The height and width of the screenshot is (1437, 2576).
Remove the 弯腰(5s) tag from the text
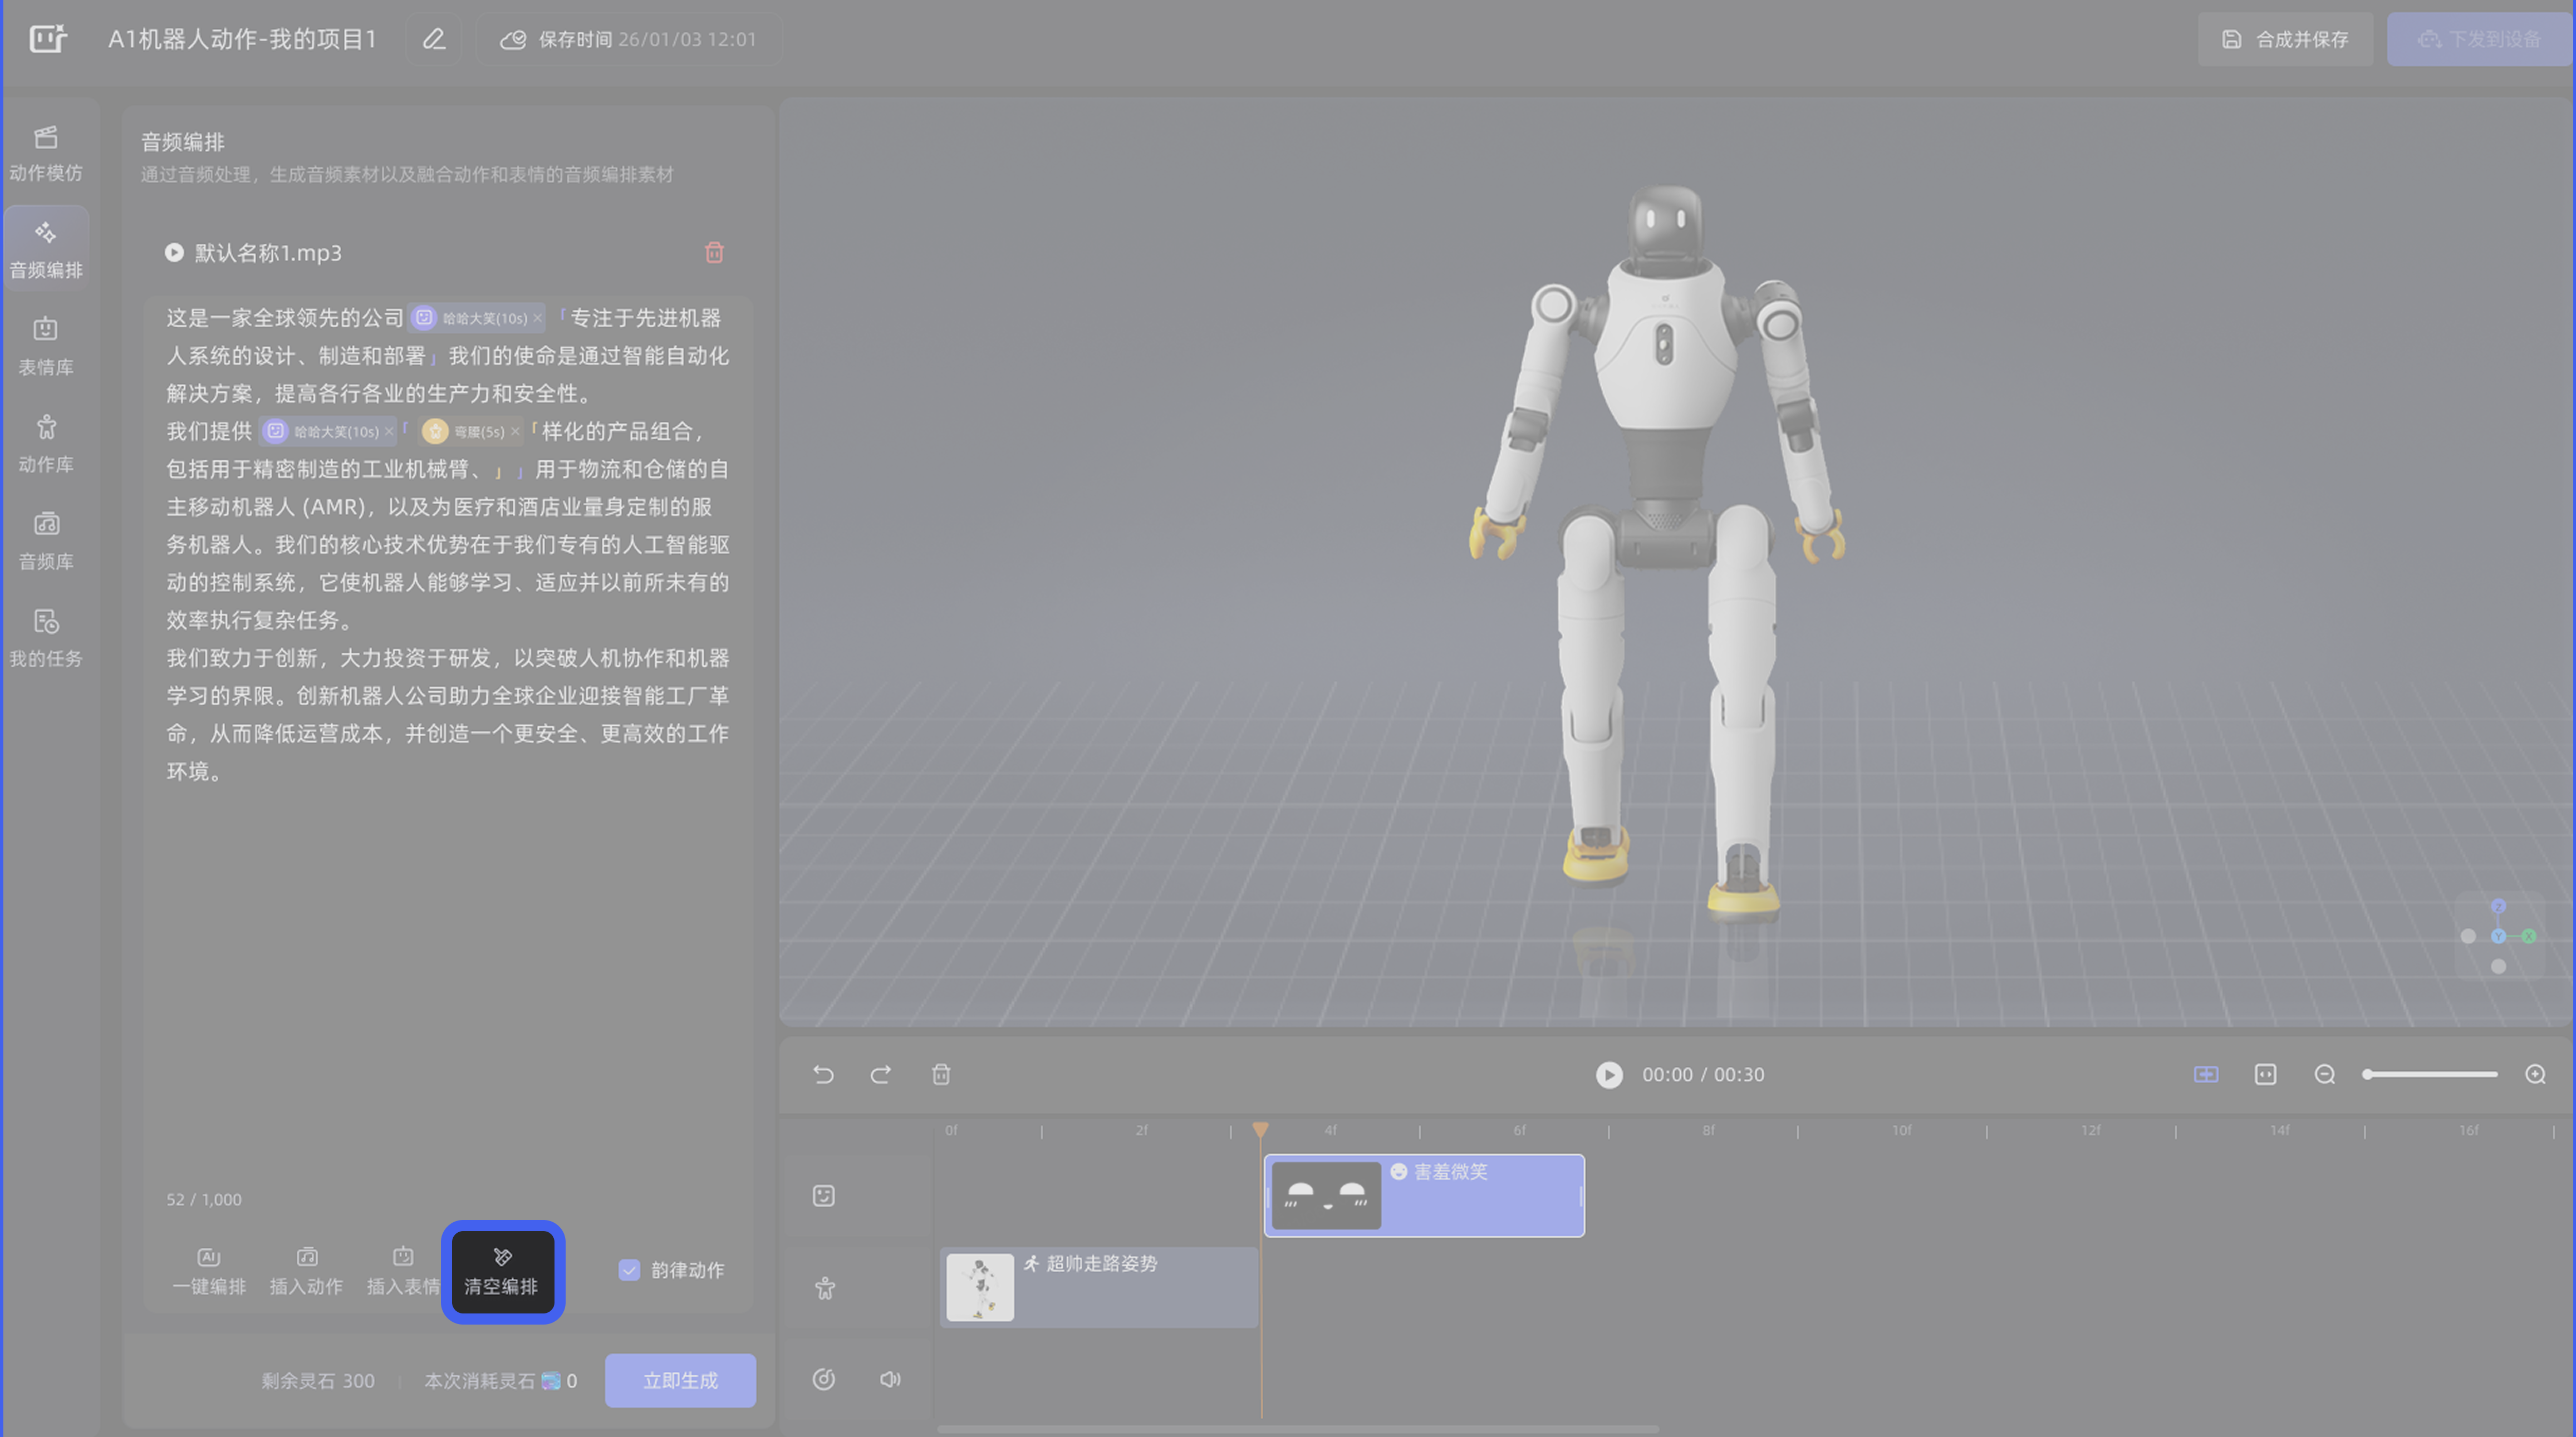pos(514,432)
